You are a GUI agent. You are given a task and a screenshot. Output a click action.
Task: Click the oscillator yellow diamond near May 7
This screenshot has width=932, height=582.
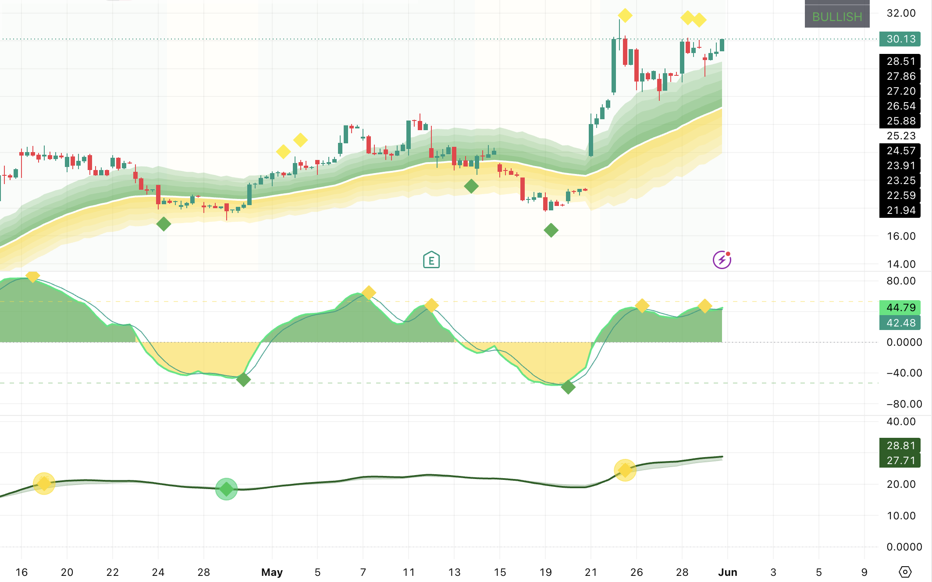369,292
